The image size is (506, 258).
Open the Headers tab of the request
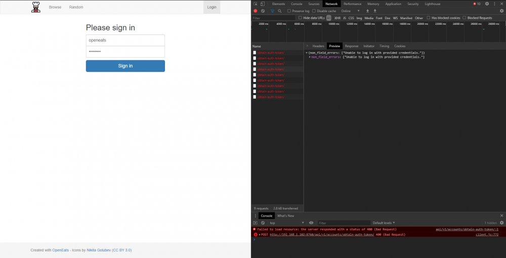coord(318,46)
